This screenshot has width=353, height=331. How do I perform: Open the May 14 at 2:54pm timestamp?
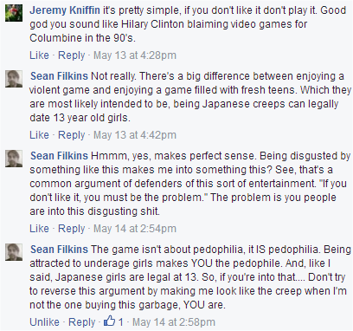tap(135, 228)
